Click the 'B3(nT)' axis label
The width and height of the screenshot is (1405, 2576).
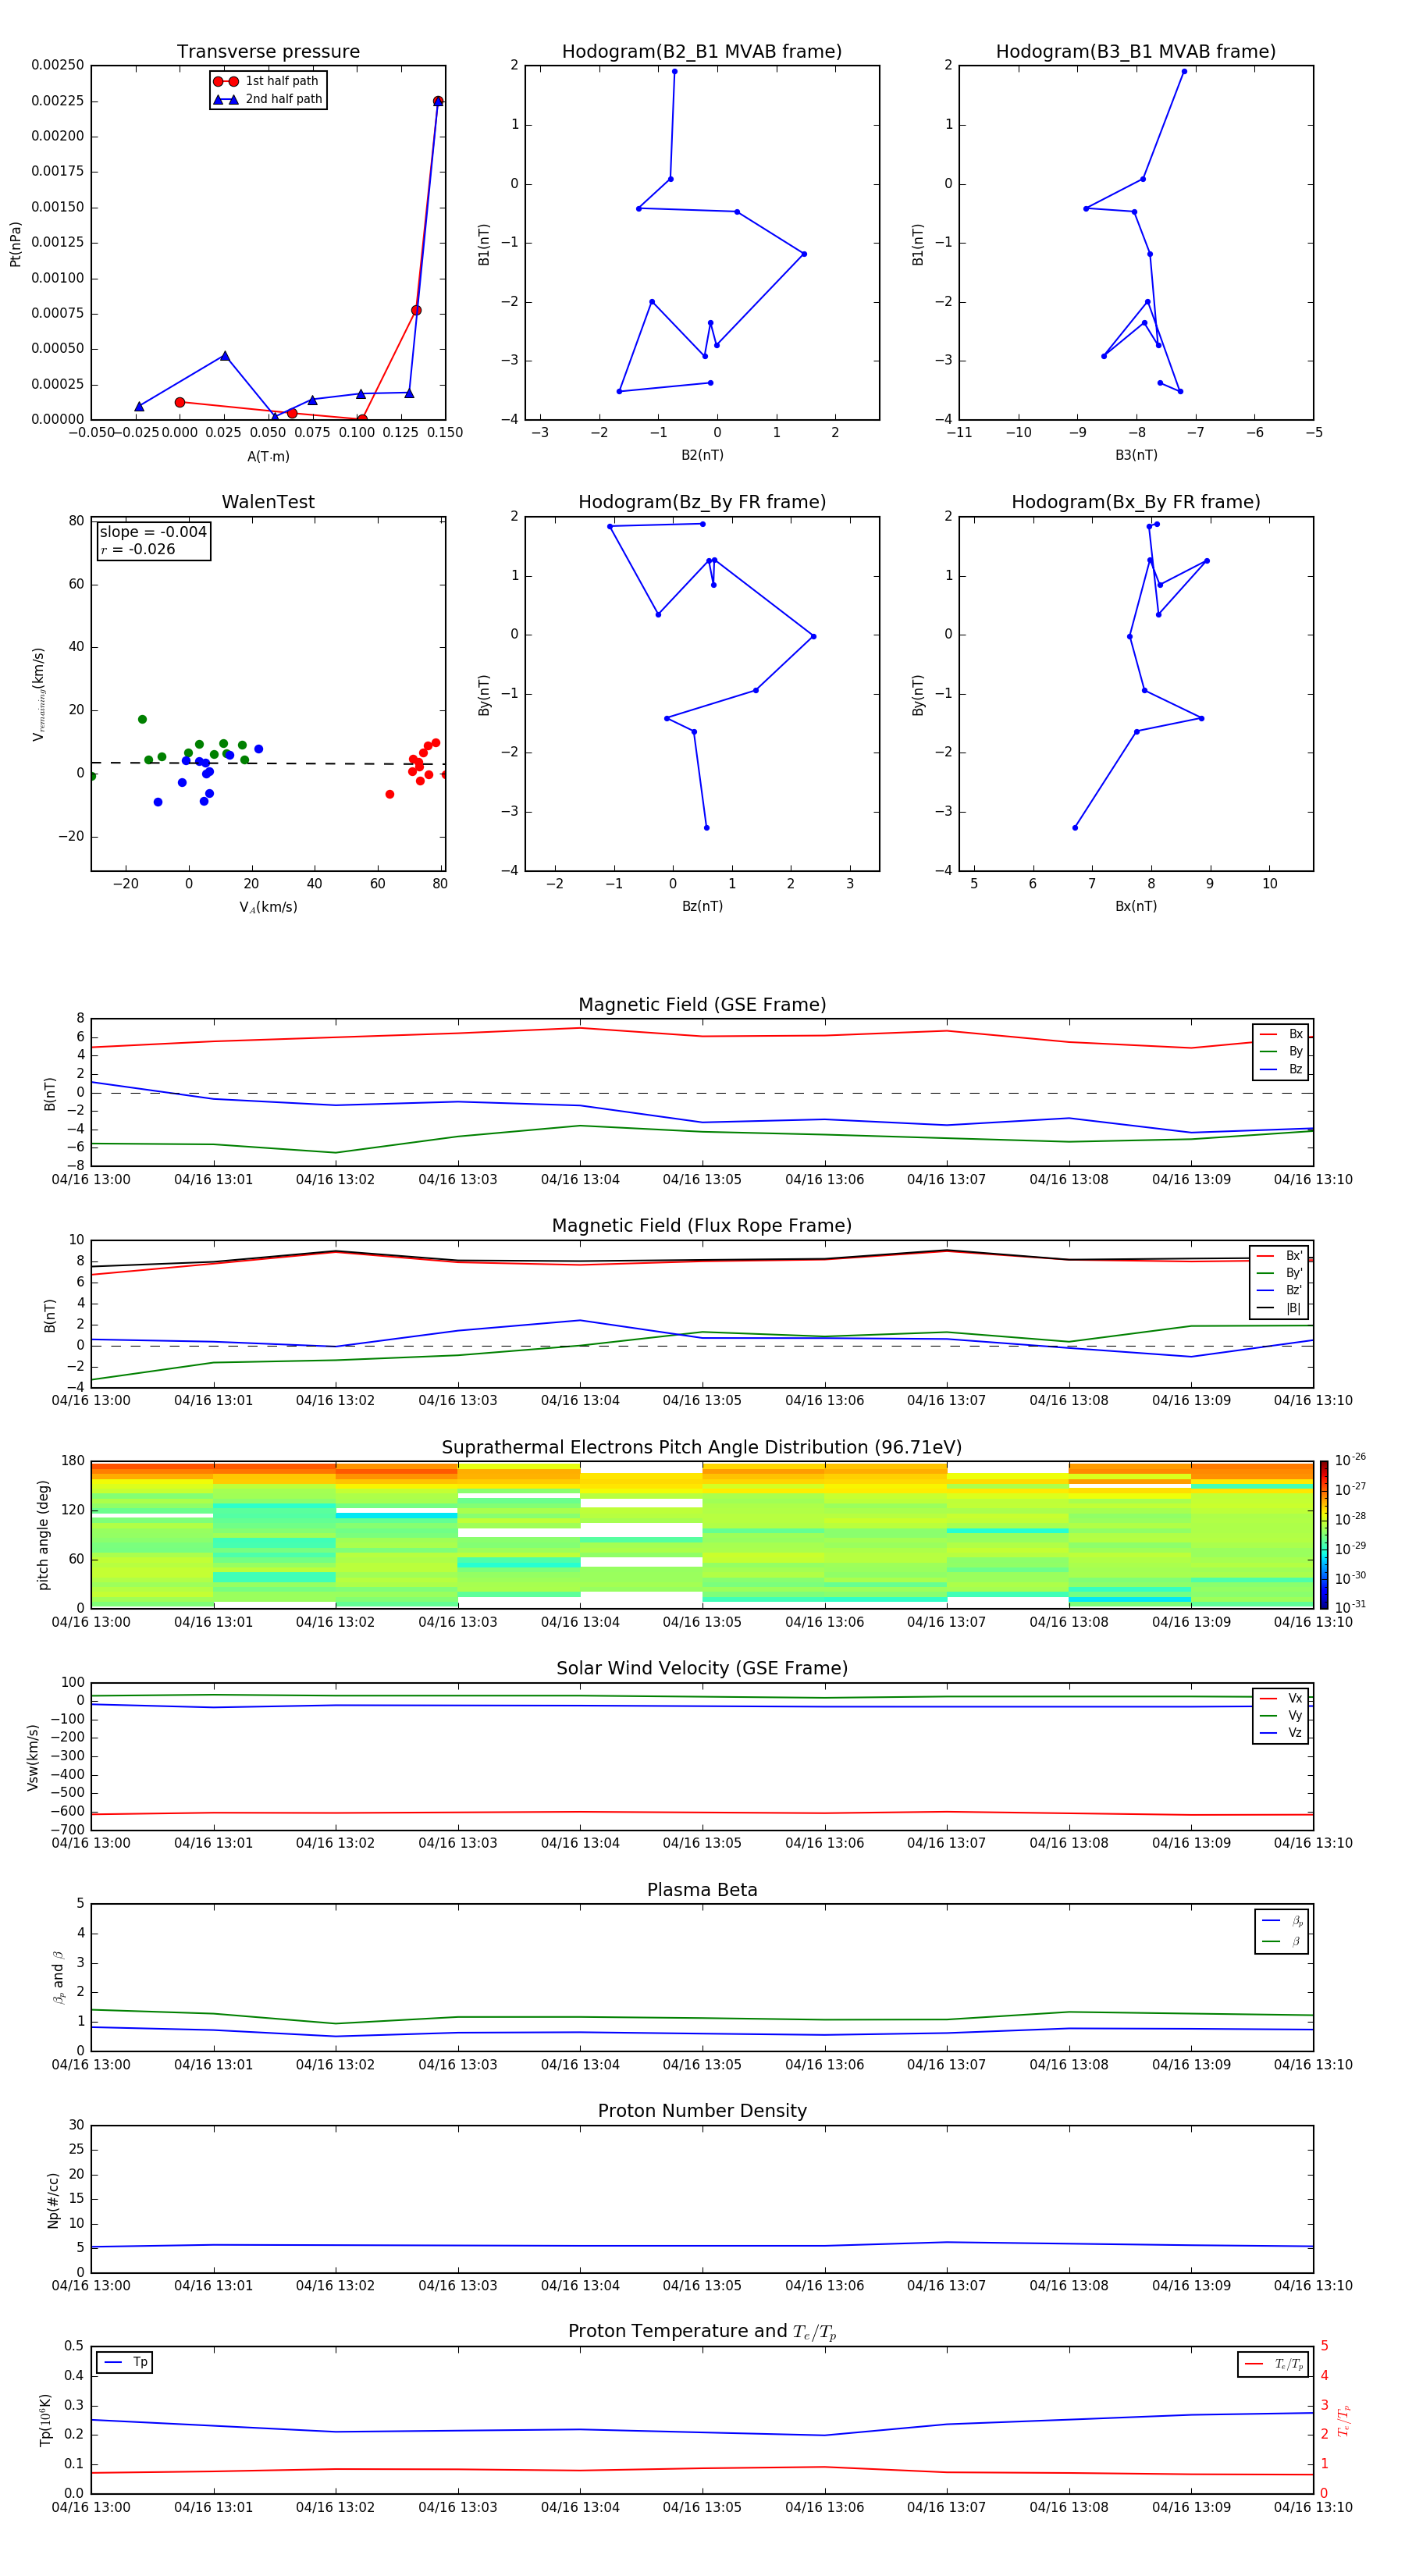1136,455
